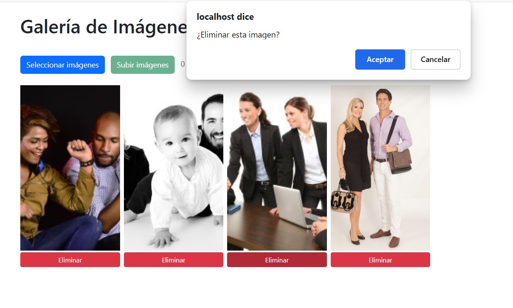Click Eliminar under the dancing couple photo
Image resolution: width=513 pixels, height=308 pixels.
[x=70, y=260]
